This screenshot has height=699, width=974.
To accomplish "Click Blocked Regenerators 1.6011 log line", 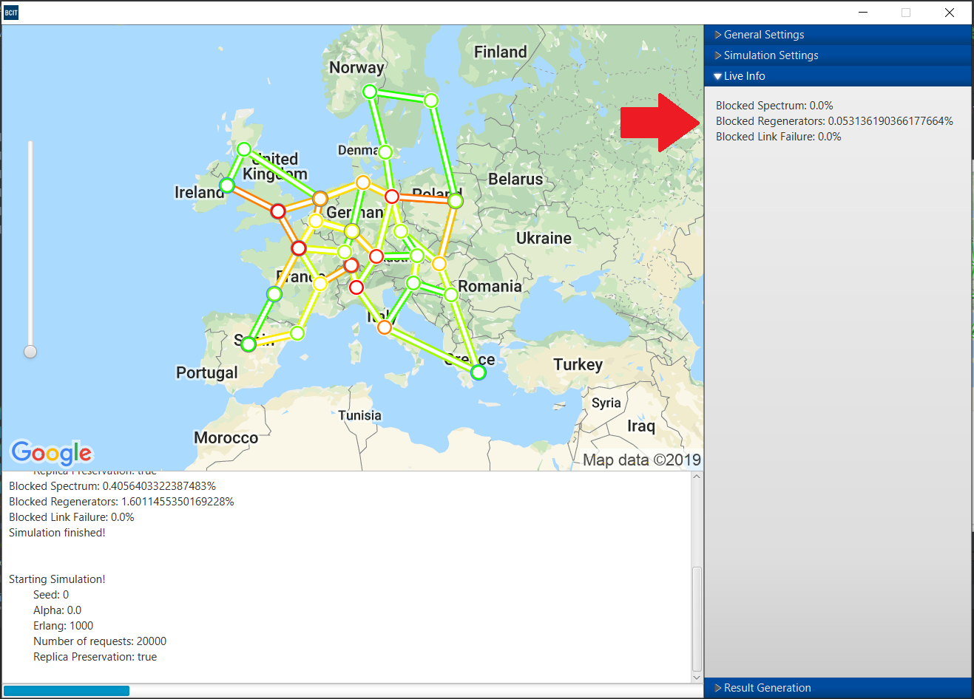I will point(121,502).
